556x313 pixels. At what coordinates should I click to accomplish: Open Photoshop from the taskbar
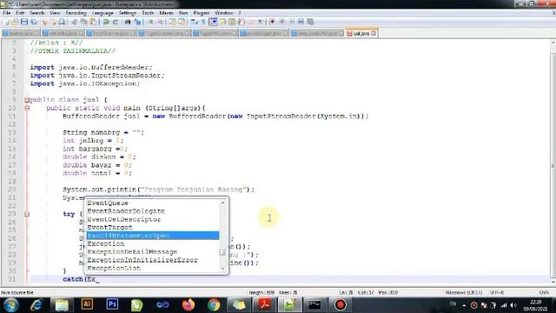(x=112, y=304)
